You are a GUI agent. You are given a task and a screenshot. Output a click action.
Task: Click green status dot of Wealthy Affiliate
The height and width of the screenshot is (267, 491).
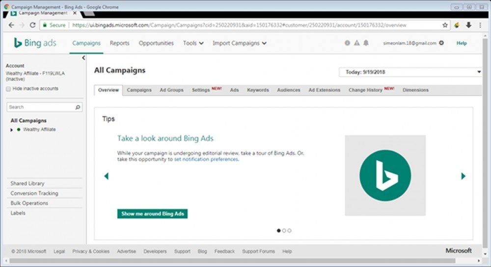pyautogui.click(x=19, y=129)
